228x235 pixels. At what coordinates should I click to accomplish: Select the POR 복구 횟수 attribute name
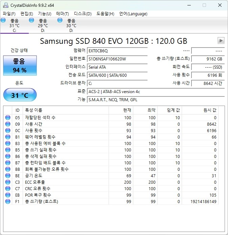coord(38,195)
